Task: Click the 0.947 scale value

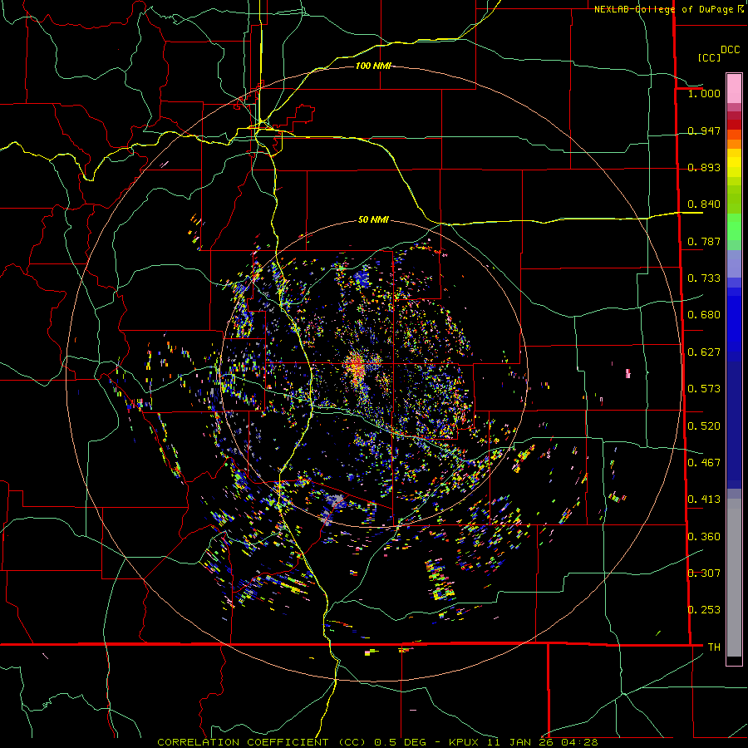Action: (x=704, y=130)
